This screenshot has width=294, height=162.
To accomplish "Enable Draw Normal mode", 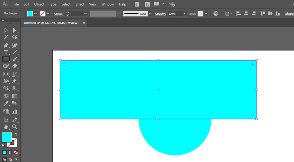I will 4,159.
